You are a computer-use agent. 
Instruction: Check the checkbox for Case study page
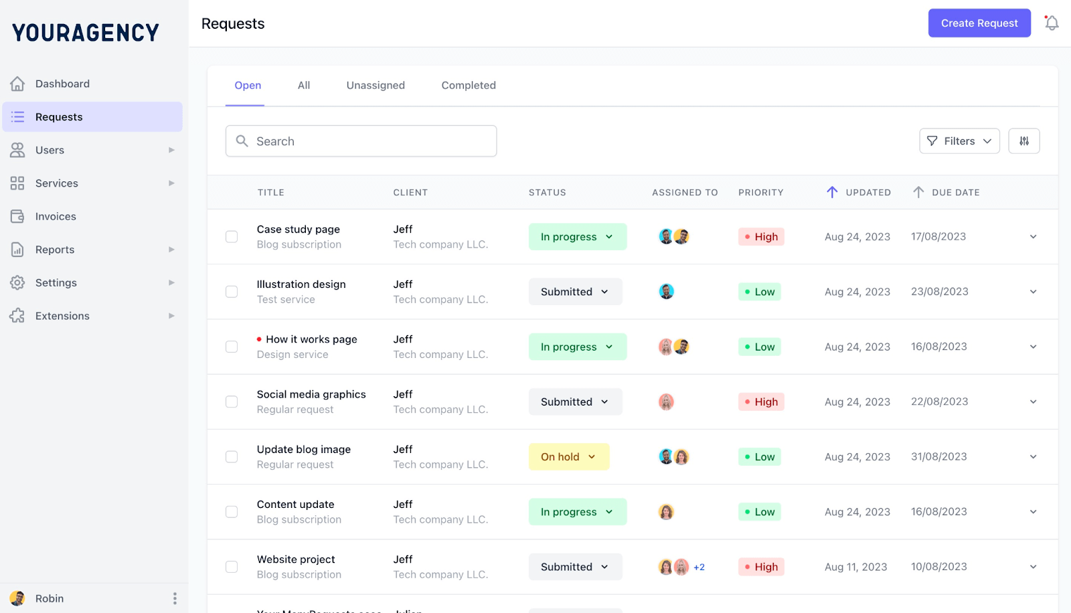(231, 236)
